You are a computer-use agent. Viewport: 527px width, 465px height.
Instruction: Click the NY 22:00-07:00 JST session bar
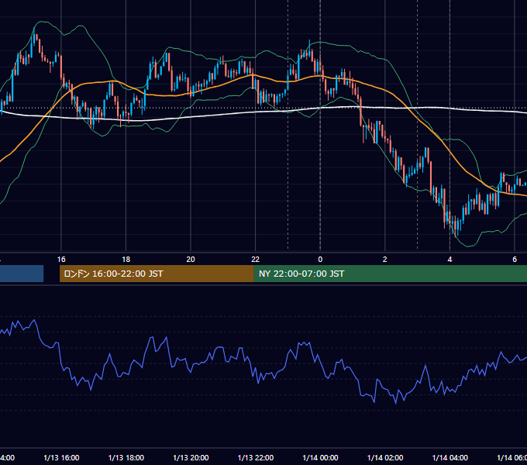pyautogui.click(x=390, y=274)
